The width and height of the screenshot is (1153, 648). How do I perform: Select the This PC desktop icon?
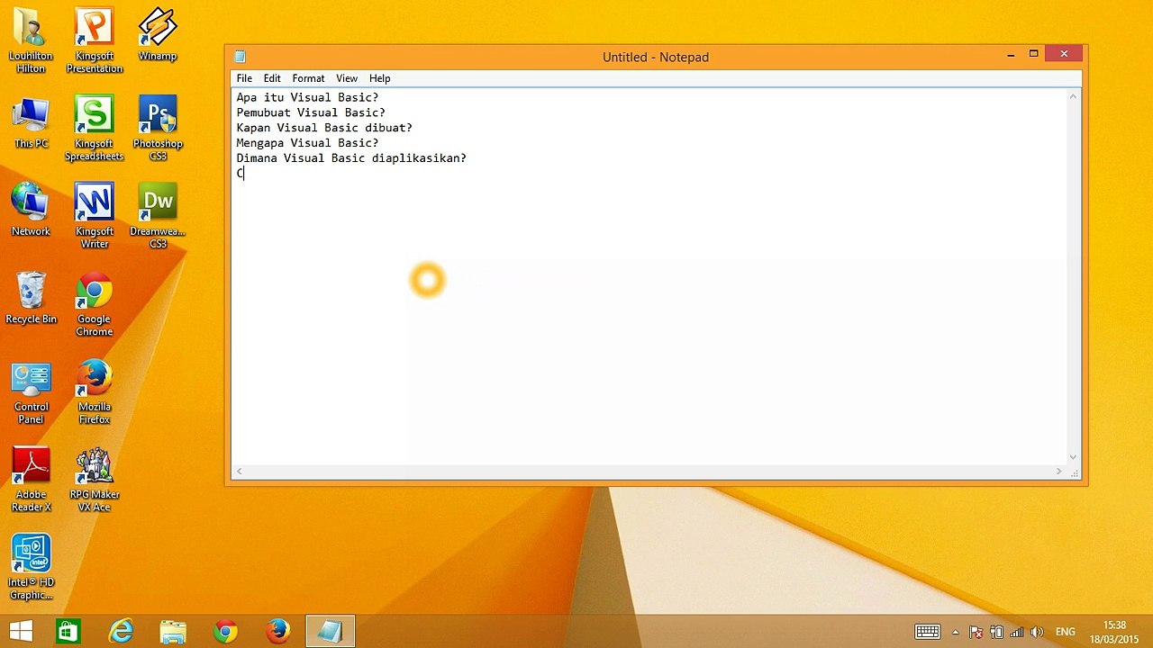pyautogui.click(x=31, y=123)
